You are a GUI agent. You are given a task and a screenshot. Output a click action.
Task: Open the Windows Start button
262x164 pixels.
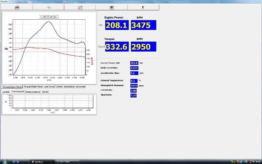5,162
